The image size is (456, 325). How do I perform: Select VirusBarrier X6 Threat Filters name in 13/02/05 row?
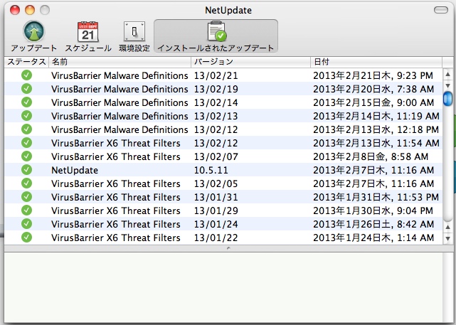tap(116, 183)
